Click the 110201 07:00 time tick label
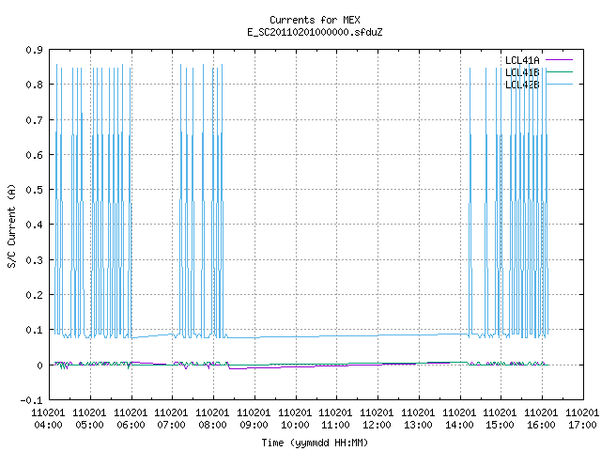This screenshot has width=601, height=451. tap(171, 419)
